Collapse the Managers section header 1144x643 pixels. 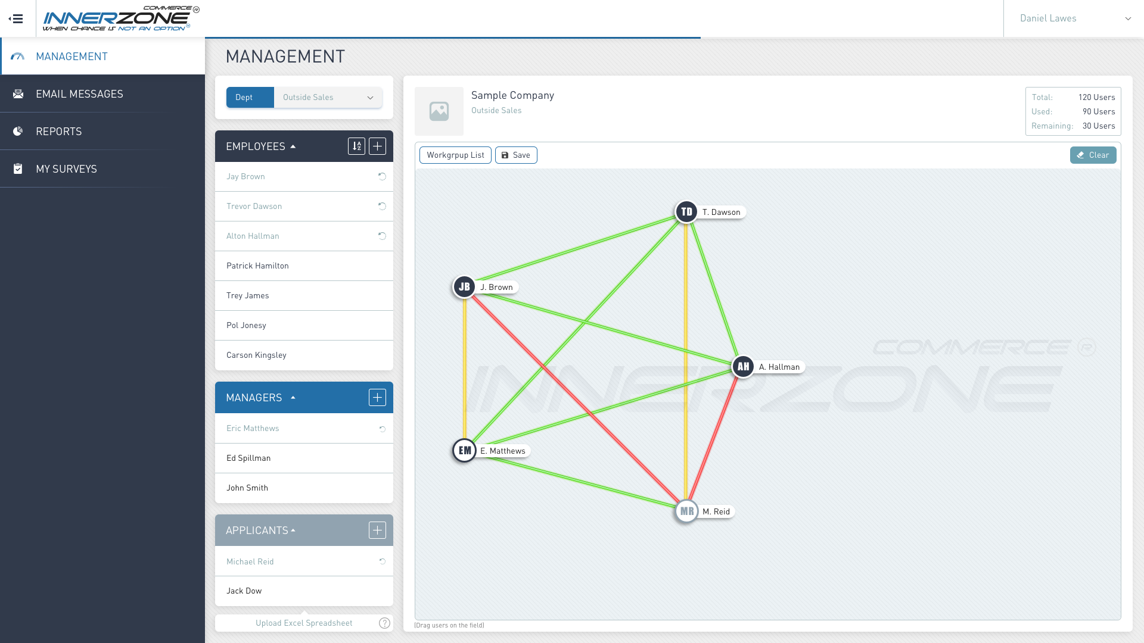tap(260, 398)
